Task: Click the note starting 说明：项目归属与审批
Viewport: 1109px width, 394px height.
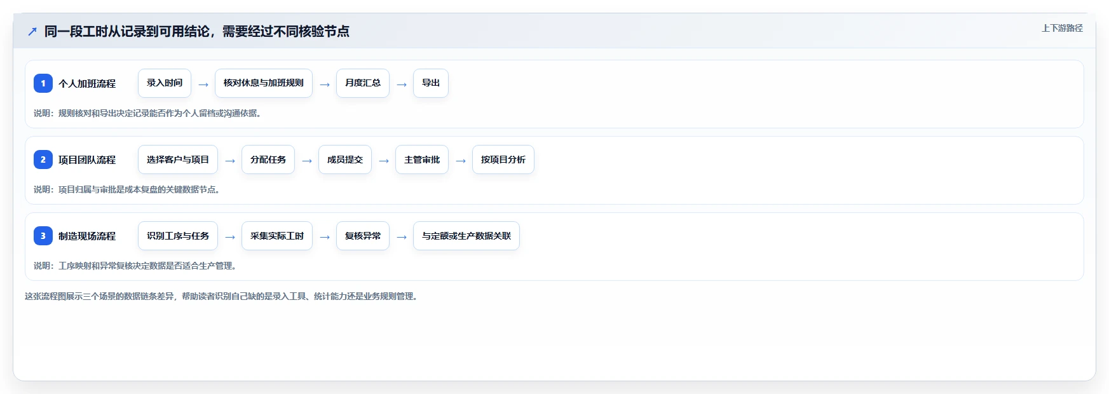Action: coord(128,189)
